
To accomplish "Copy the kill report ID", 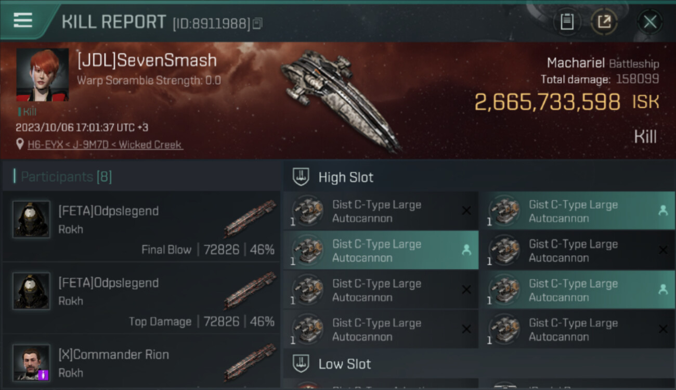I will 258,23.
